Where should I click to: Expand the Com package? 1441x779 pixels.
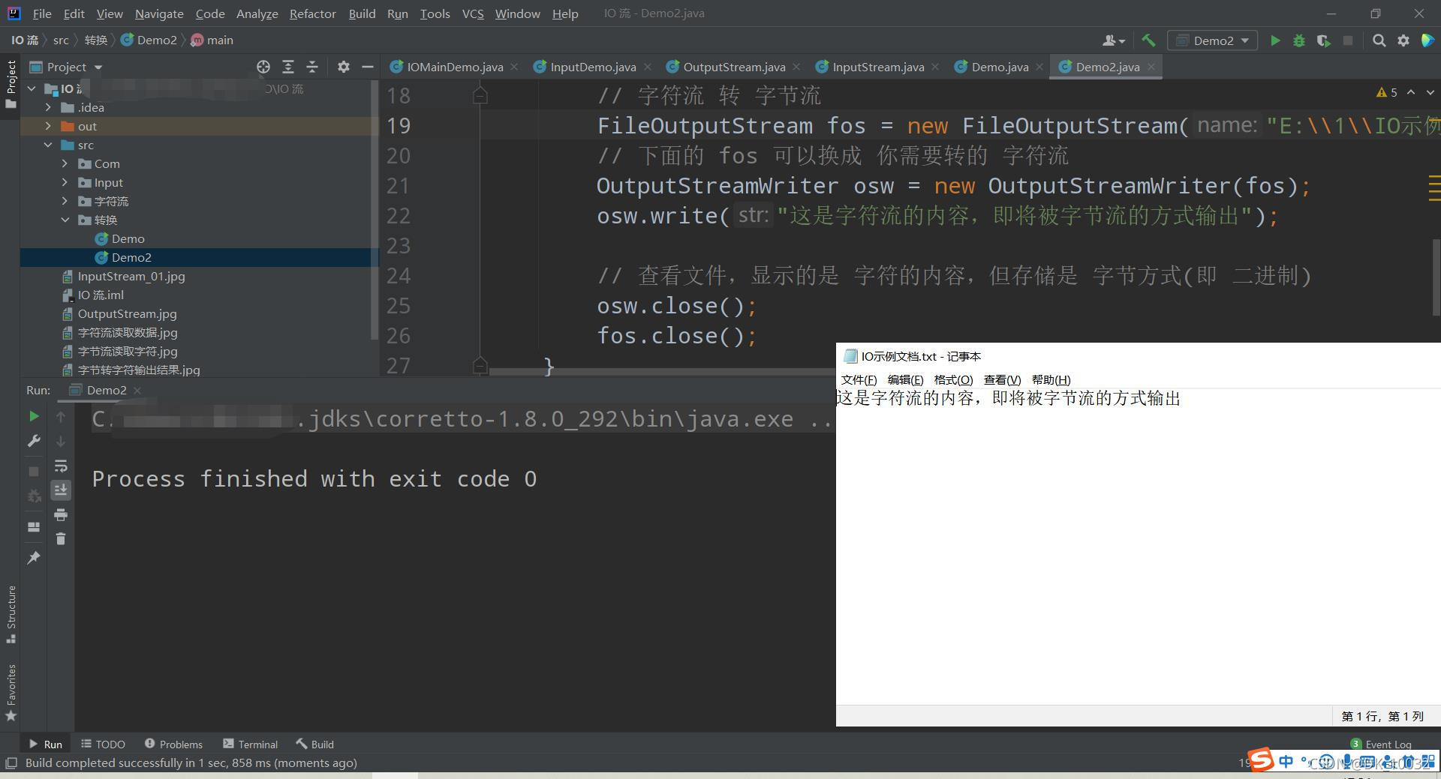click(x=65, y=163)
